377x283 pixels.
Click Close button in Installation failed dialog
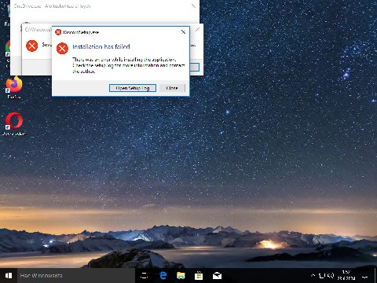[172, 88]
